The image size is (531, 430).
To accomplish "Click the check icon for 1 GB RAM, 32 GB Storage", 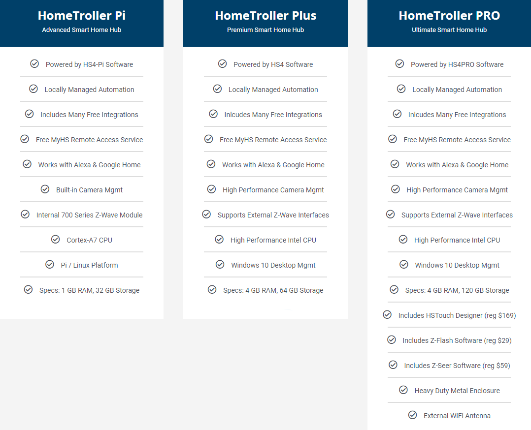I will [28, 290].
